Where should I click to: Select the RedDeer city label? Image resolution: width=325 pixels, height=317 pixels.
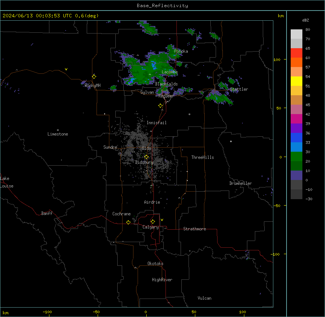[x=166, y=96]
